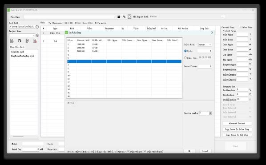Image resolution: width=266 pixels, height=165 pixels.
Task: Select the Cycle radio button
Action: [185, 51]
